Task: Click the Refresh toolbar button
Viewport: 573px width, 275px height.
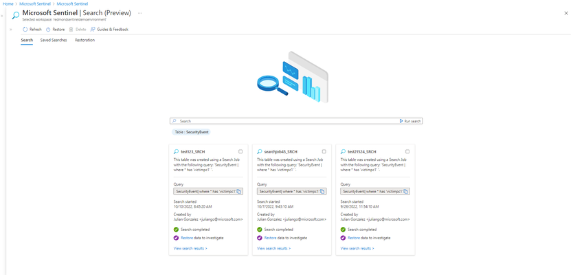Action: coord(32,30)
